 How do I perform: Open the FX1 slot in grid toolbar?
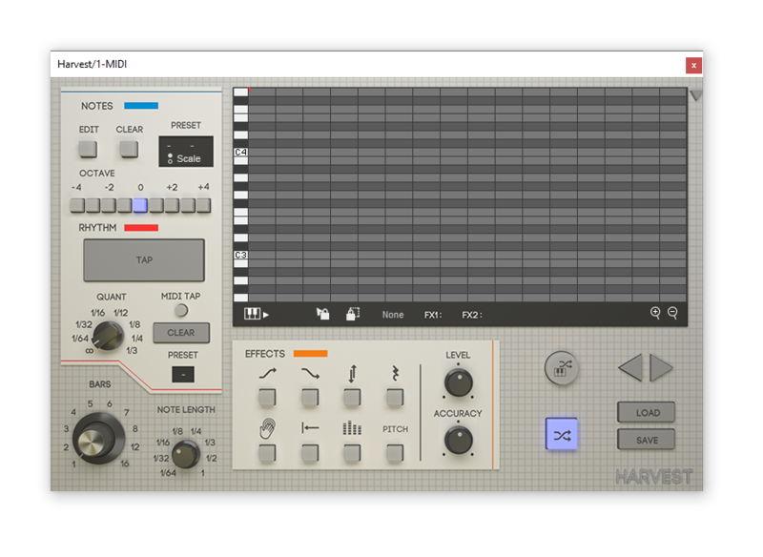click(x=434, y=315)
